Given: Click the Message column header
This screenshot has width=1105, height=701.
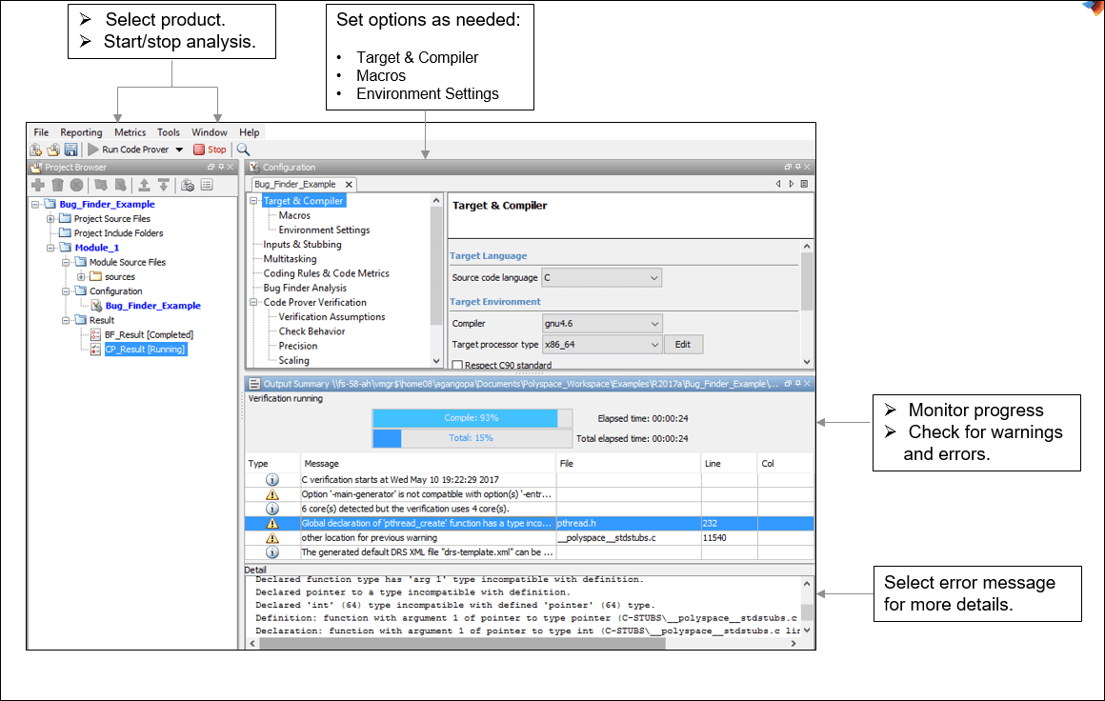Looking at the screenshot, I should click(428, 464).
